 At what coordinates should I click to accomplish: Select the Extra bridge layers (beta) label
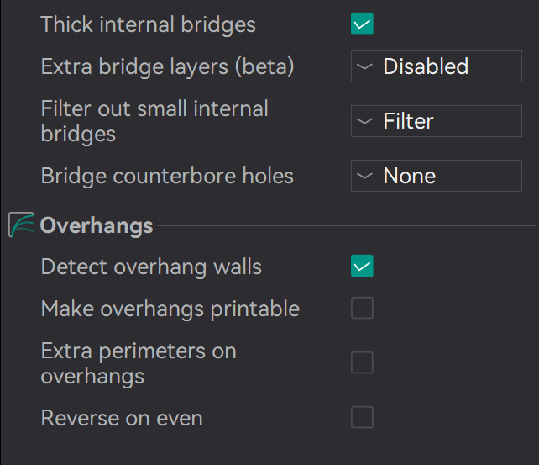[167, 66]
